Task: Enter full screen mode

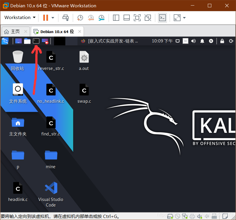Action: 137,18
